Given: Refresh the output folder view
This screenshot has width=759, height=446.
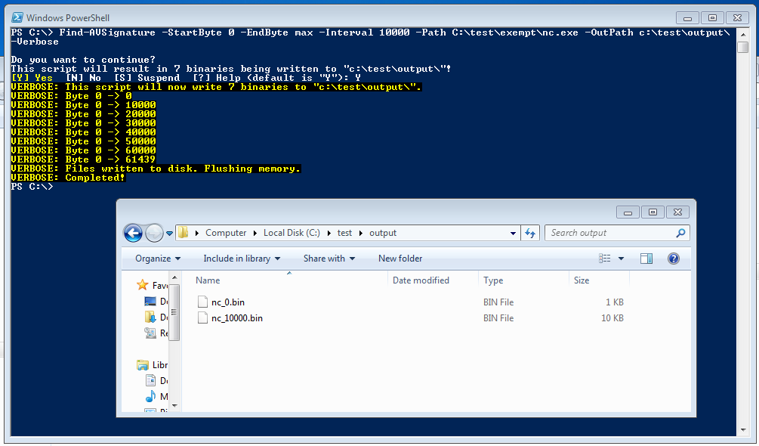Looking at the screenshot, I should [530, 233].
